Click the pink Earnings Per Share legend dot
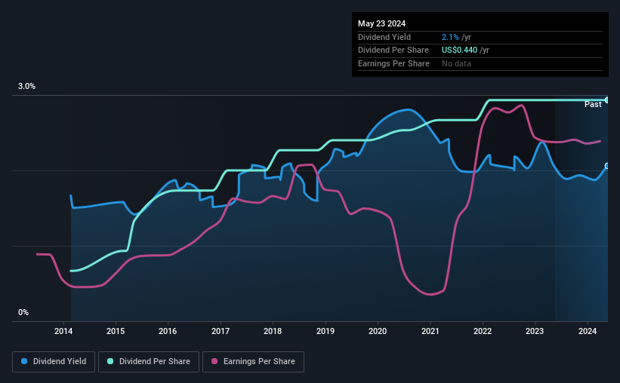The image size is (620, 383). (214, 361)
